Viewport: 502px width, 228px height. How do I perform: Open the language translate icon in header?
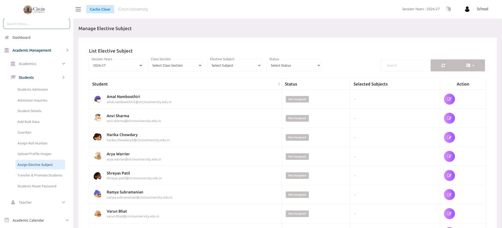[x=448, y=9]
